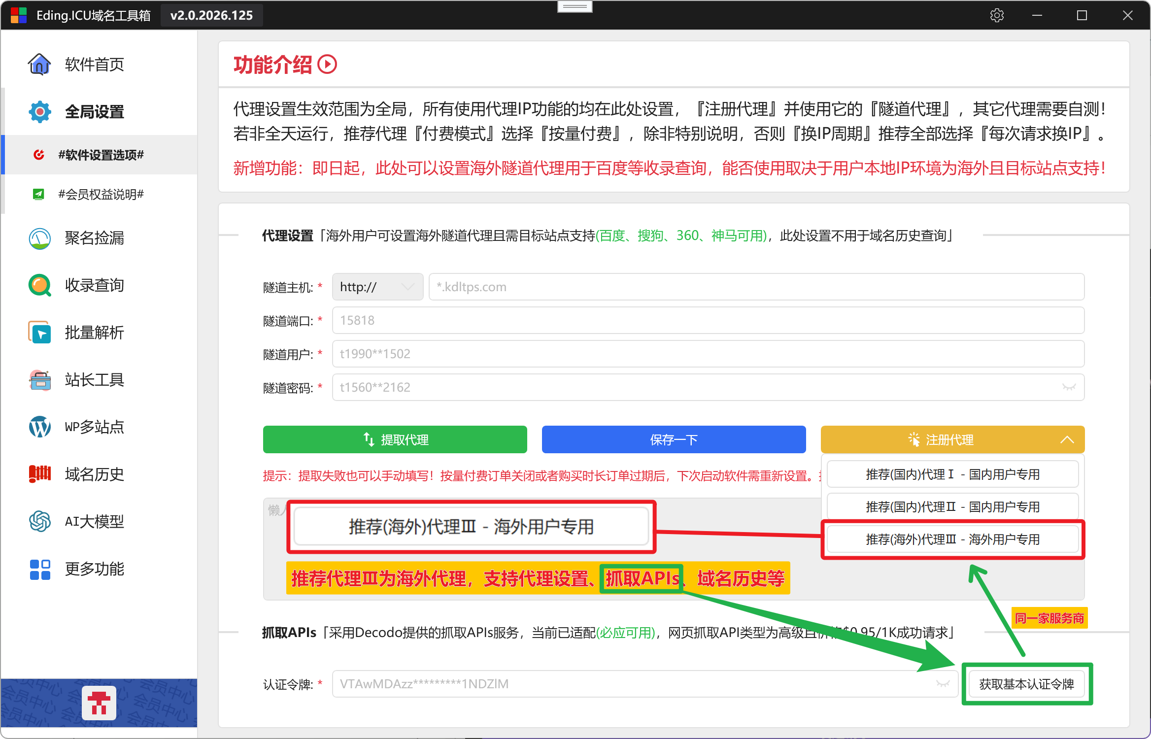Choose 推荐(国内)代理Ⅰ from the list
1151x739 pixels.
click(952, 474)
